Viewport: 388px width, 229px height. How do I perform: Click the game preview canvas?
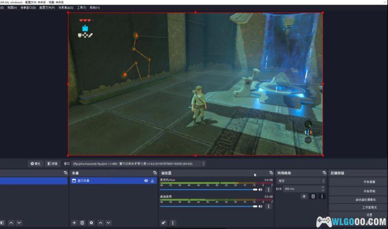click(x=195, y=84)
